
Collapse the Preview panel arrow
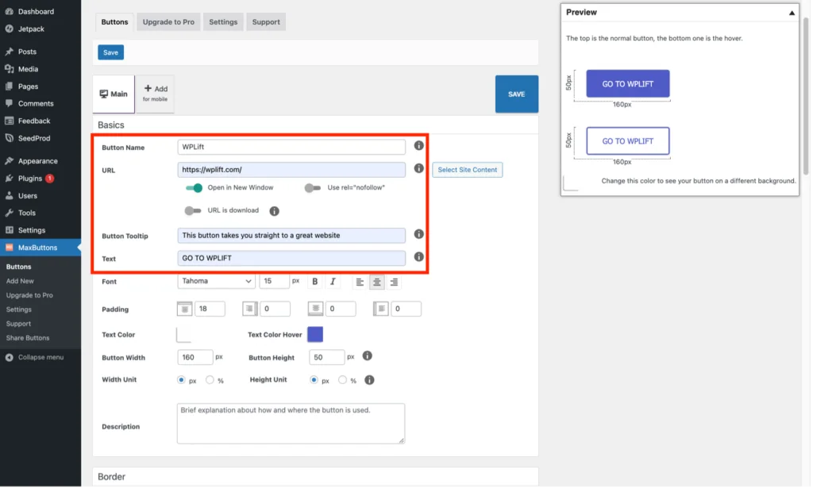(792, 13)
